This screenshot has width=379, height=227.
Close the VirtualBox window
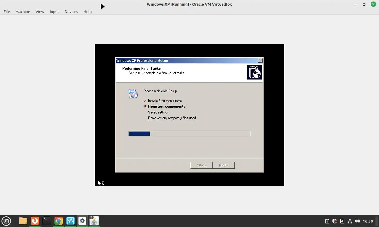tap(373, 4)
